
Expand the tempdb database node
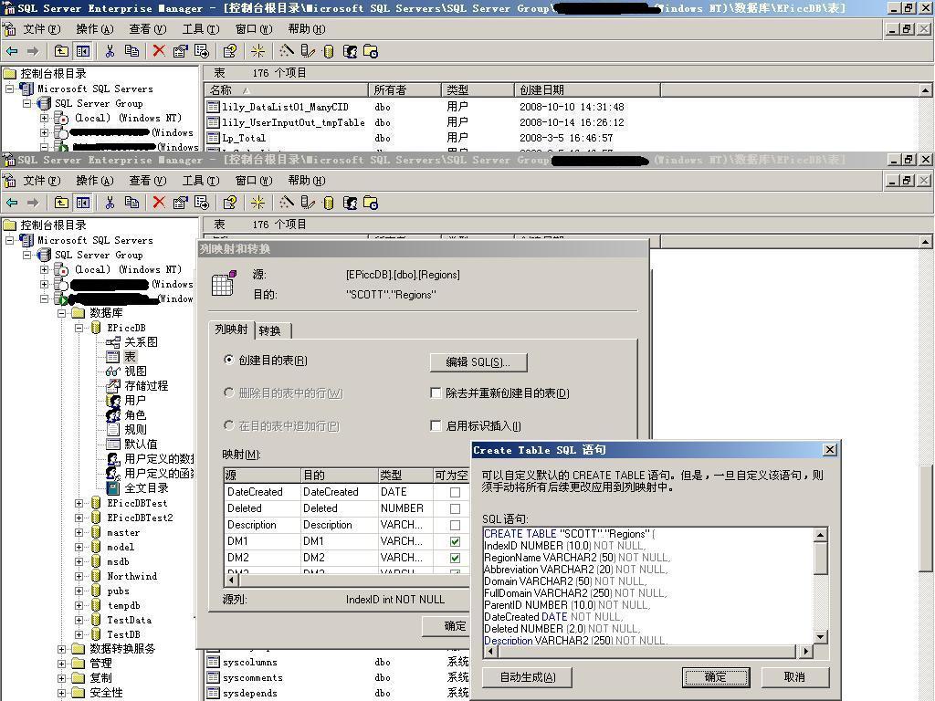[79, 606]
